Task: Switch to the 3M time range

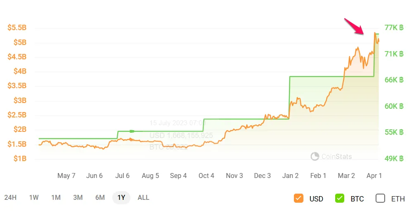Action: coord(78,198)
